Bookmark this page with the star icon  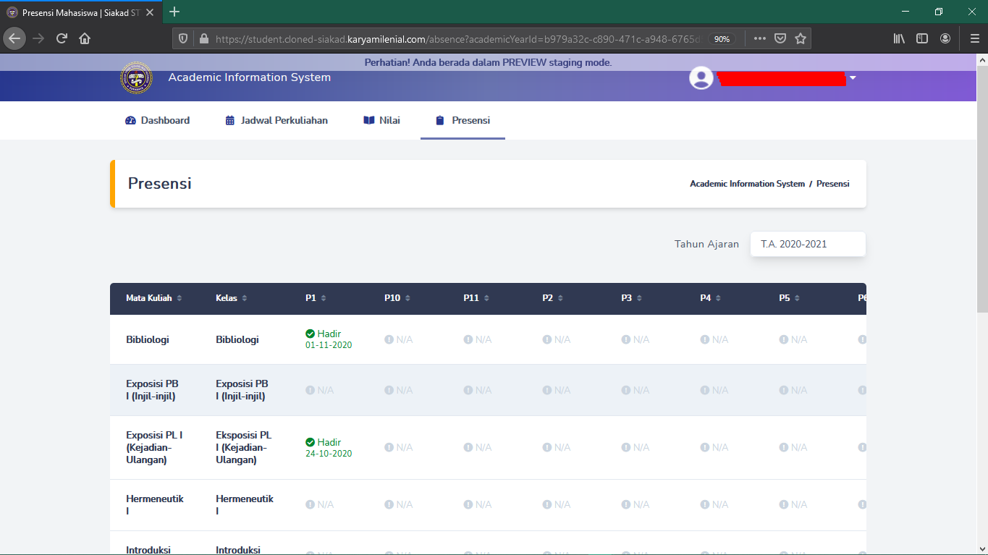(801, 38)
